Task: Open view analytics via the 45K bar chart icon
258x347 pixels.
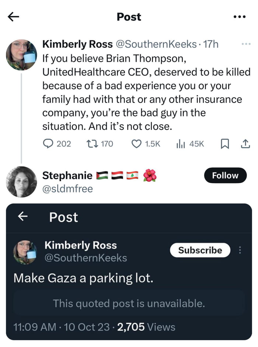Action: [x=181, y=144]
